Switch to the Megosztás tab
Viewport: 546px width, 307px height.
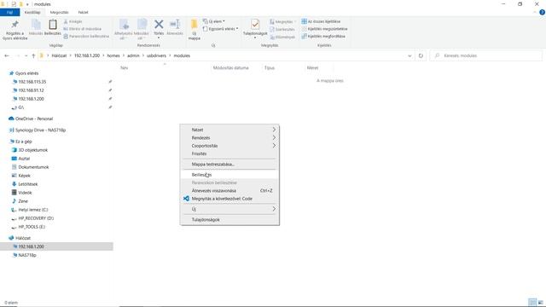[x=59, y=12]
